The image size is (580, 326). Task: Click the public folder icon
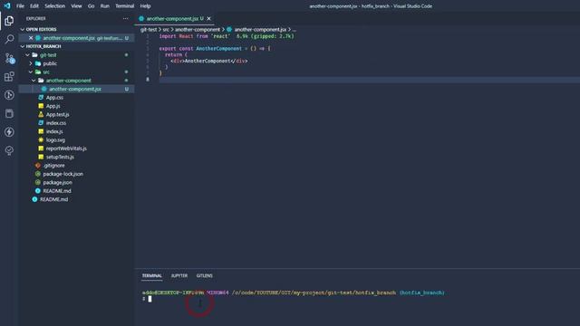pyautogui.click(x=38, y=63)
